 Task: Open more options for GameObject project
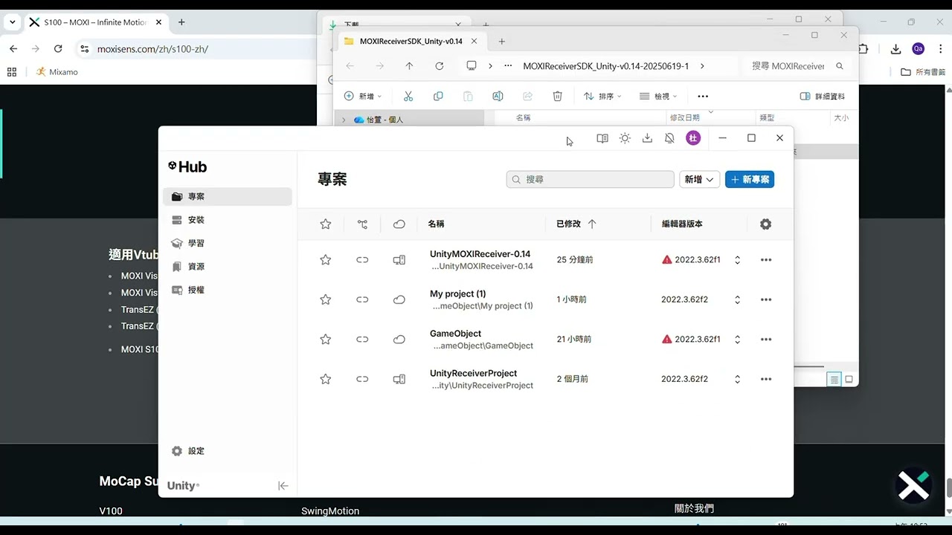[766, 340]
